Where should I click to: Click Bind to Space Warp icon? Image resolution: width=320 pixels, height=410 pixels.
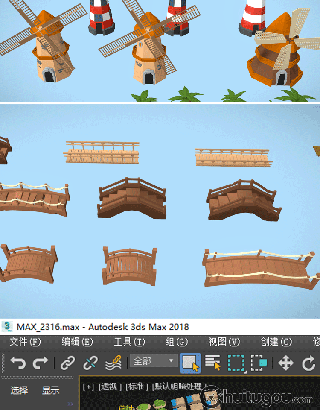[113, 363]
